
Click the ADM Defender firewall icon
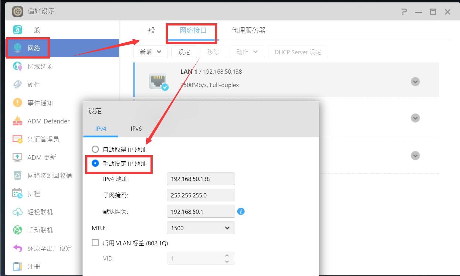18,121
